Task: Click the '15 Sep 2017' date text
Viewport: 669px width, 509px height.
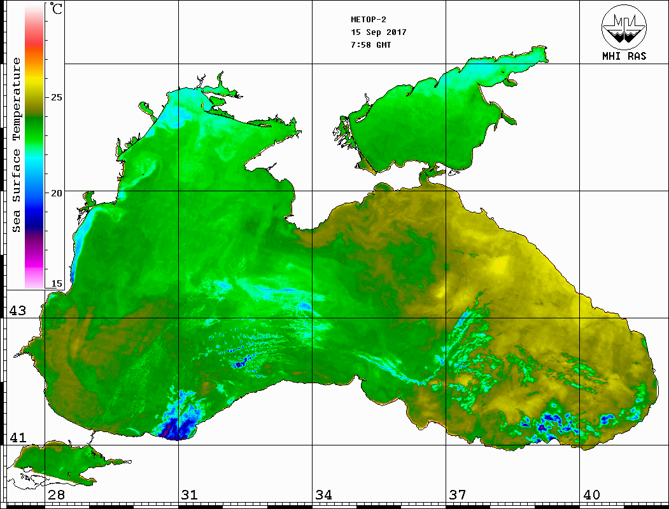Action: (379, 32)
